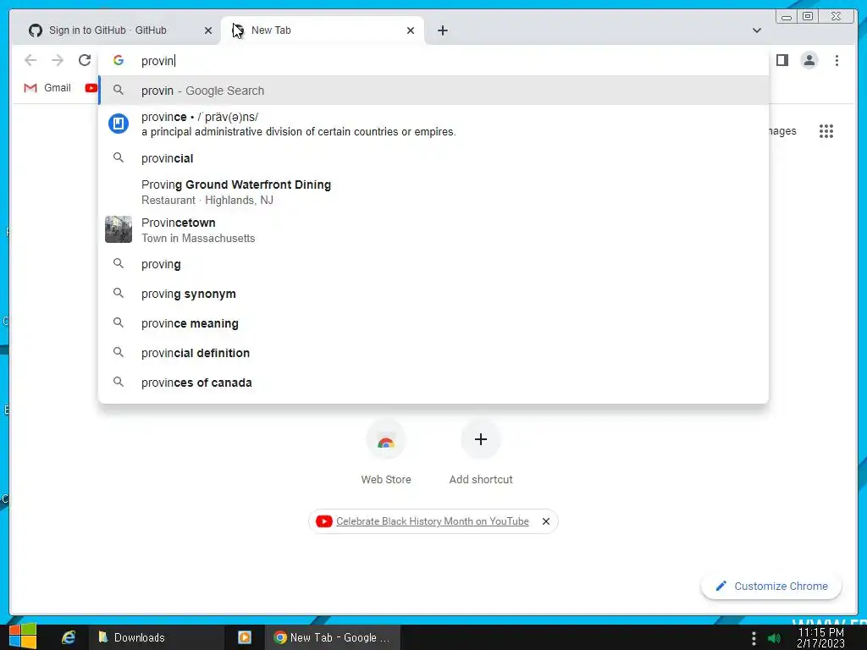Close the New Tab tab
Image resolution: width=867 pixels, height=650 pixels.
(411, 30)
